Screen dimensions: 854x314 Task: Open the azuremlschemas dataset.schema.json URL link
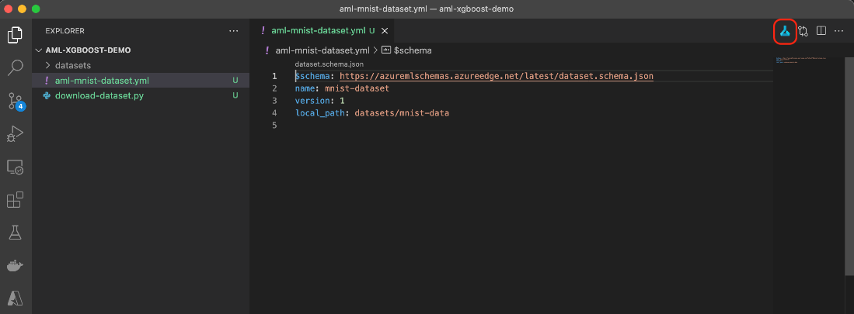point(497,76)
